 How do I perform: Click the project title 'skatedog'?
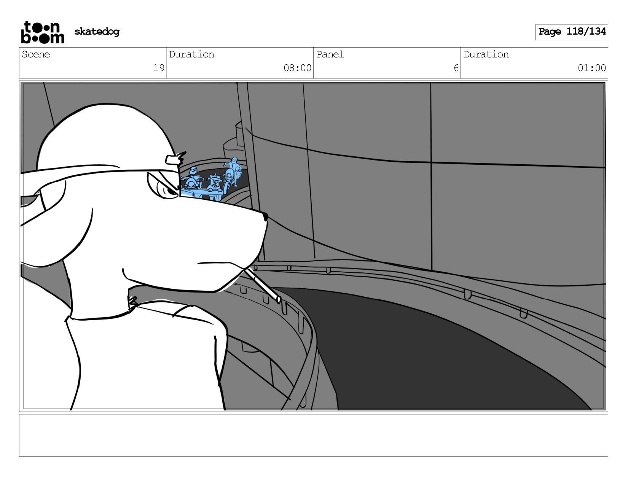[97, 32]
